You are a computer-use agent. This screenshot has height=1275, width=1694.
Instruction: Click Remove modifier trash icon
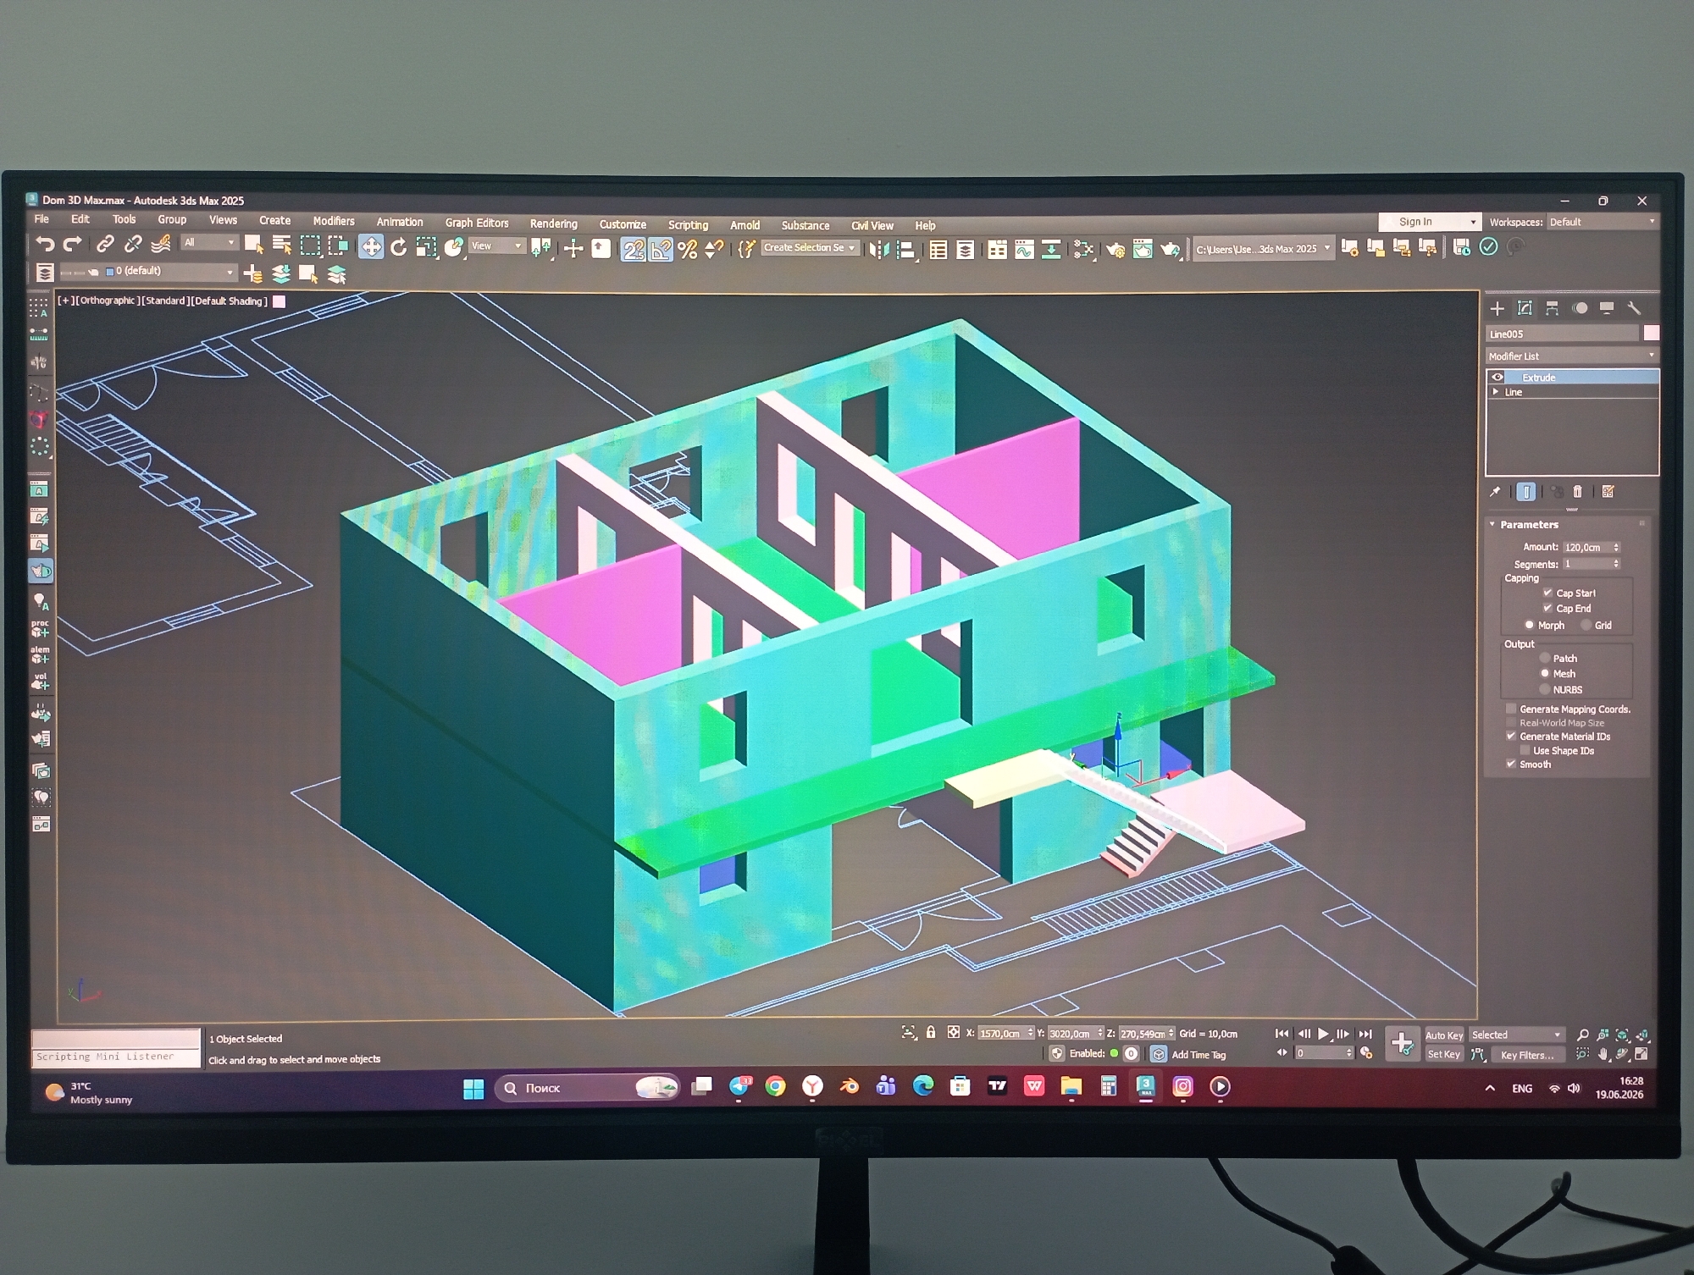[1577, 492]
